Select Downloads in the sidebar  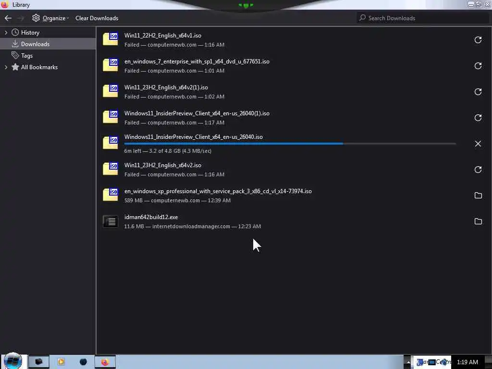click(x=48, y=44)
